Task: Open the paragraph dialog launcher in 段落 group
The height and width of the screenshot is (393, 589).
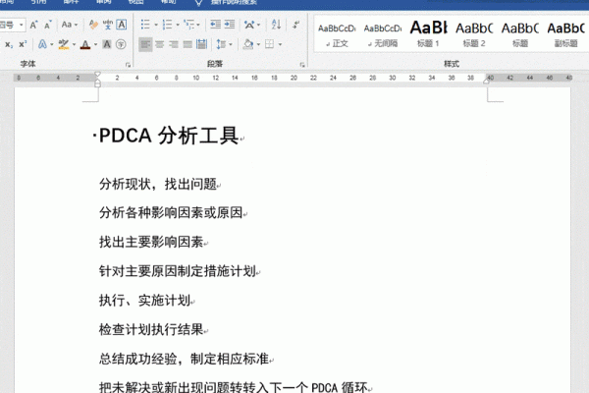Action: pos(302,65)
